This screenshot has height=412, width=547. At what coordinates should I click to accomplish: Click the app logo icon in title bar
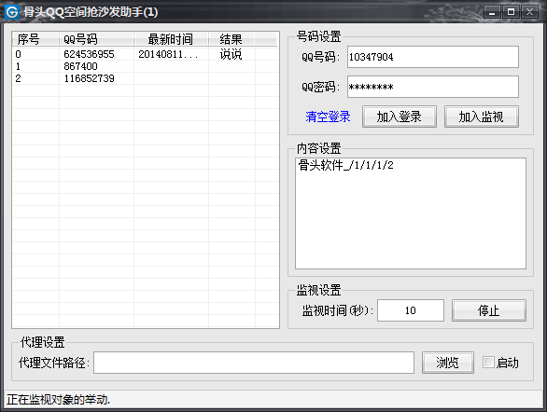point(12,12)
